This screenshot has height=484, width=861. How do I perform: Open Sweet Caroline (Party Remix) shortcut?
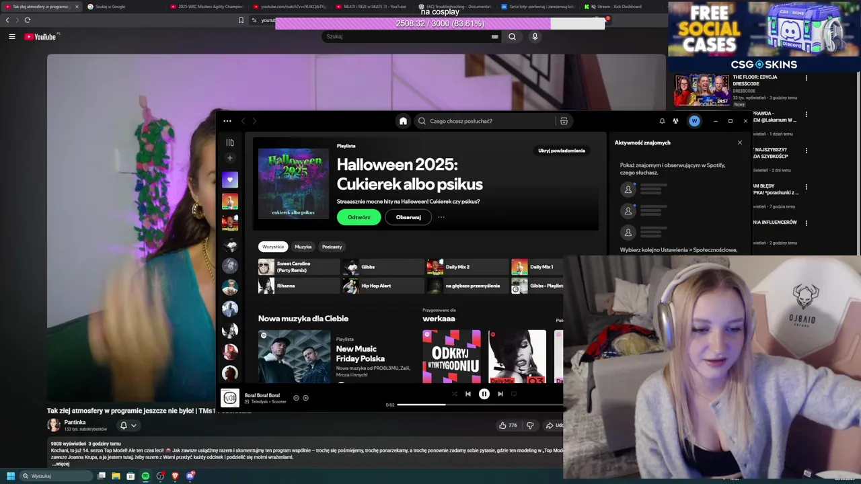click(299, 267)
